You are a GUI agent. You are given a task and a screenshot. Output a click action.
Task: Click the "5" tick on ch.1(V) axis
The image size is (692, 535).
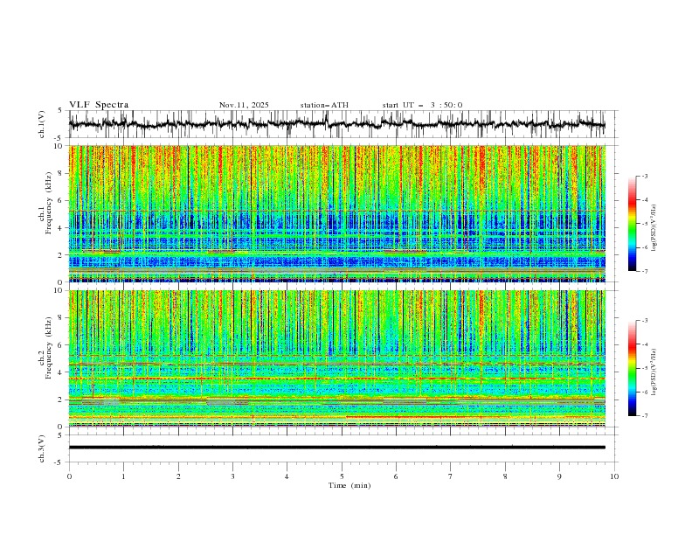tap(60, 111)
